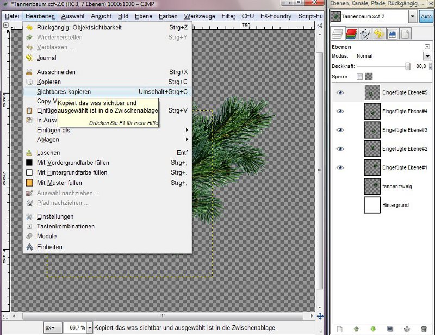Image resolution: width=435 pixels, height=335 pixels.
Task: Anchor the floating layer with the anchor icon
Action: 407,329
